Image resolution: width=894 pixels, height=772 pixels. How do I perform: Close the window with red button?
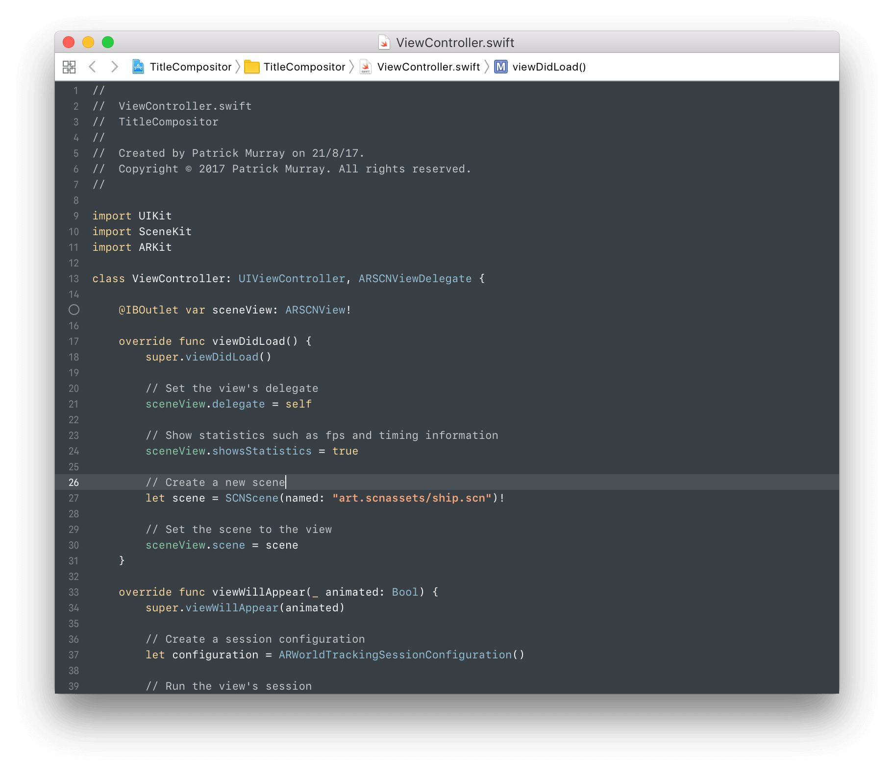coord(69,42)
